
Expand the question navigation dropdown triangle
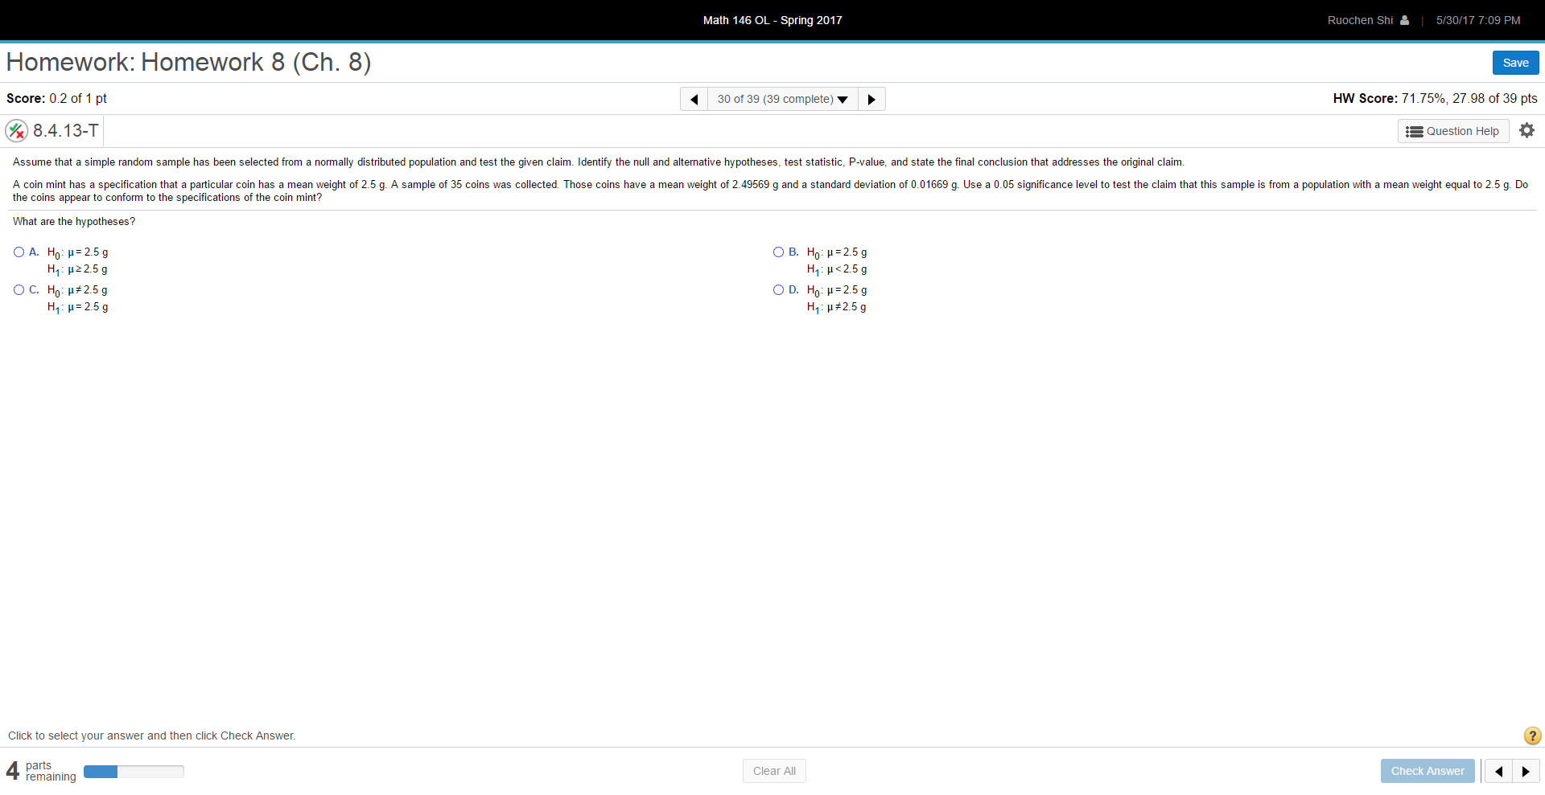click(x=843, y=100)
